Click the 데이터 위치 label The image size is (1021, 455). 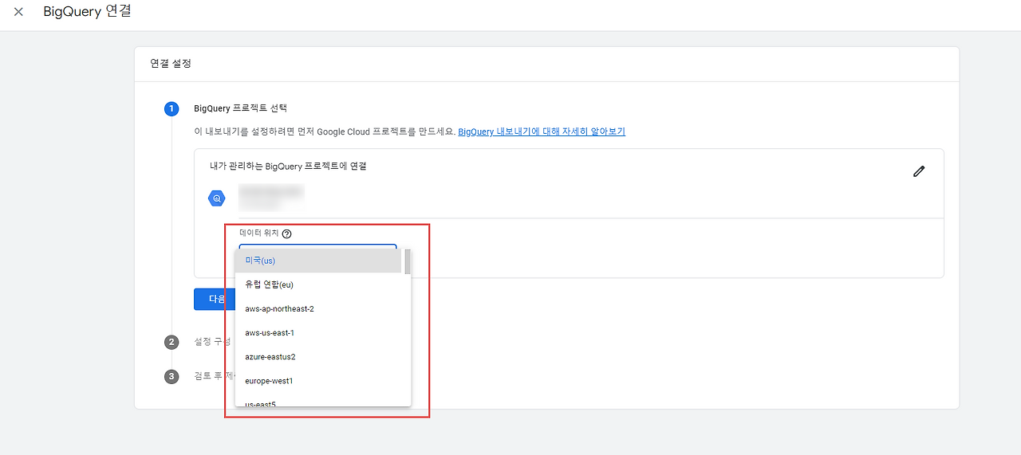pos(259,233)
